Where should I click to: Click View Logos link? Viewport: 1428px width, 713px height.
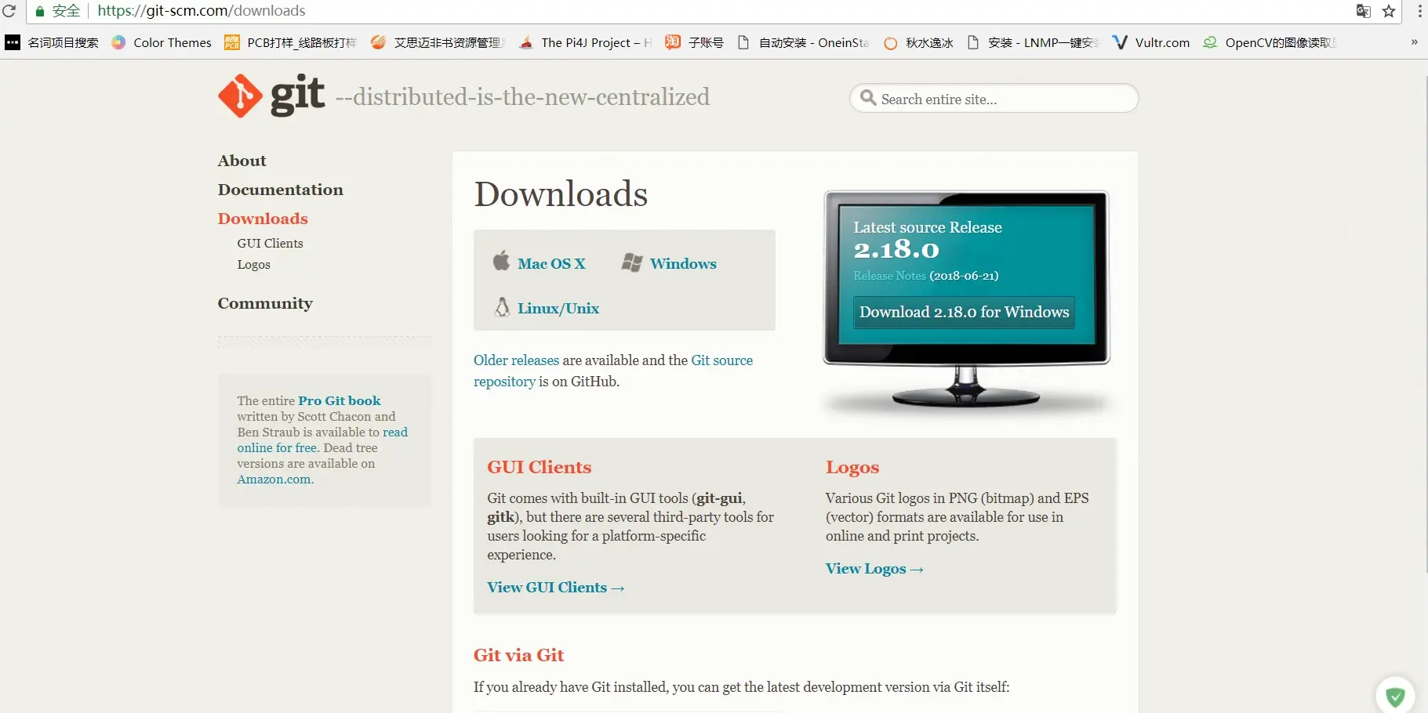click(x=874, y=569)
